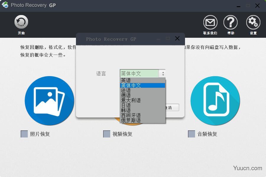Click the Start (开始) icon
The width and height of the screenshot is (266, 177).
pyautogui.click(x=21, y=22)
